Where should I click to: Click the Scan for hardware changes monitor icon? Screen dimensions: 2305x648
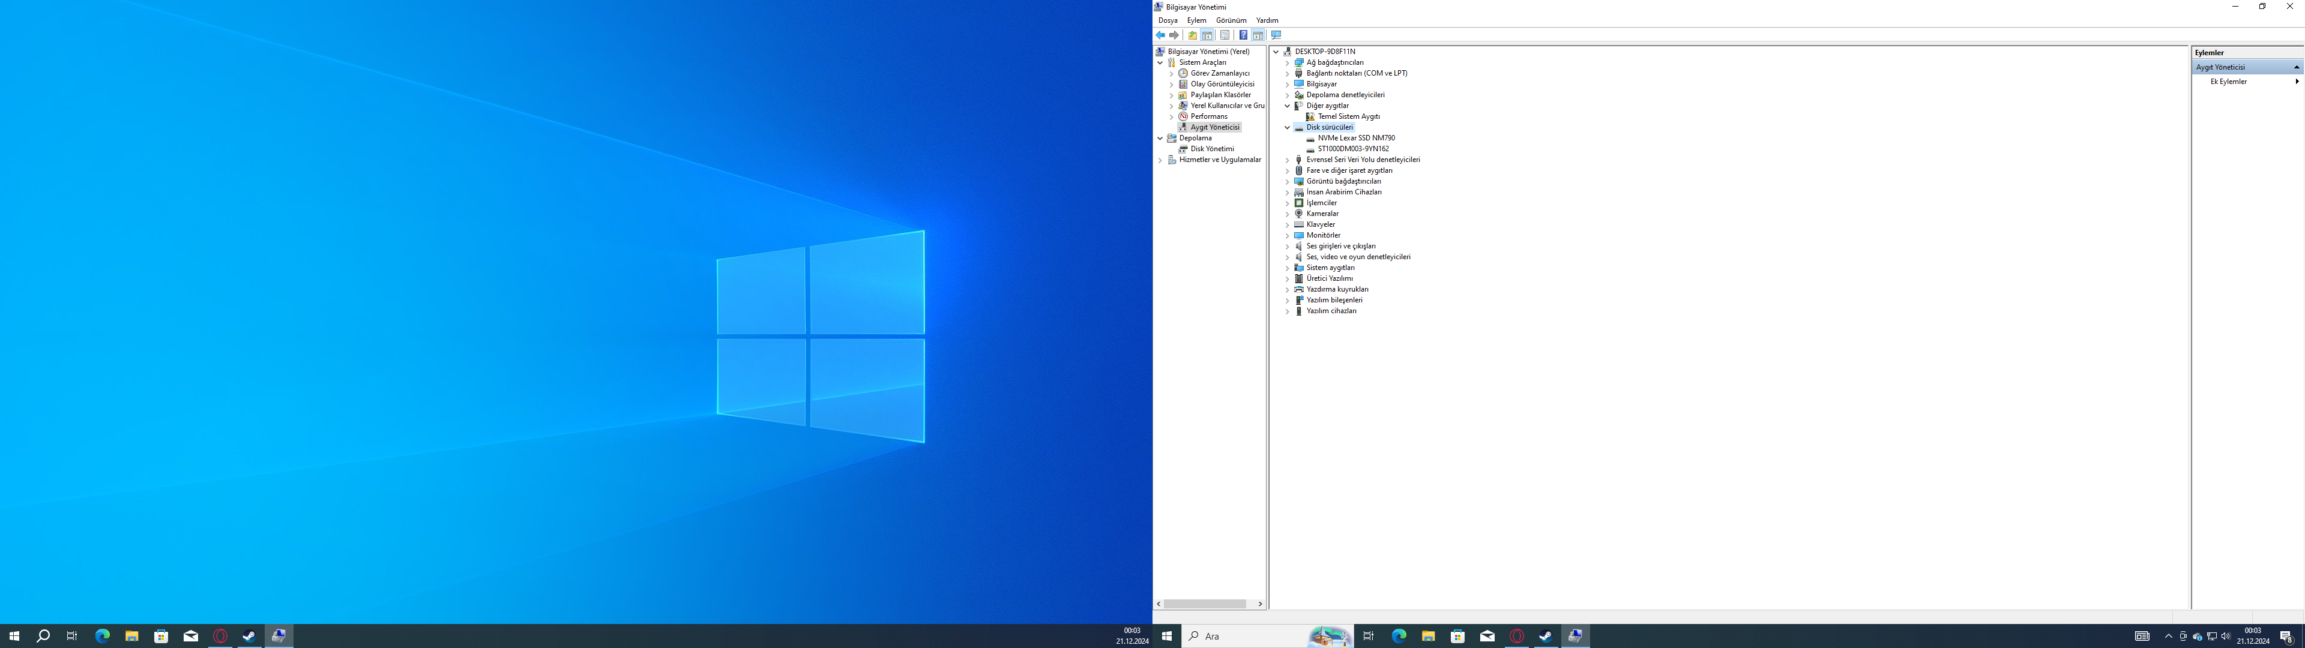click(x=1276, y=35)
